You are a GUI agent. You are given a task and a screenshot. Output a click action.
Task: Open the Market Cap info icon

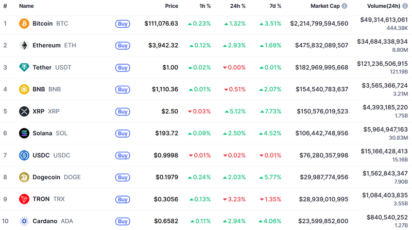pos(345,6)
